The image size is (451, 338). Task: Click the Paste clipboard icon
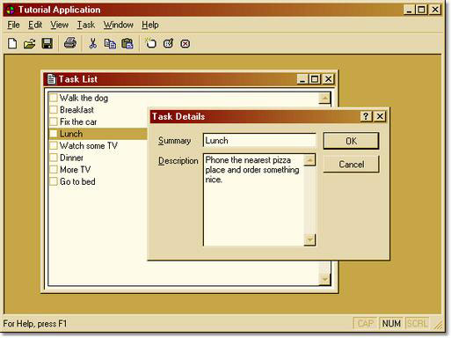[x=127, y=44]
